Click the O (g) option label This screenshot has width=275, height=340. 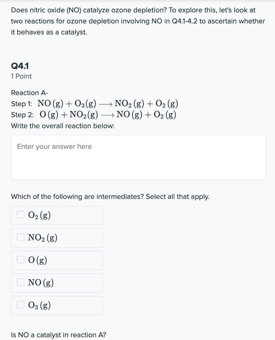point(37,260)
